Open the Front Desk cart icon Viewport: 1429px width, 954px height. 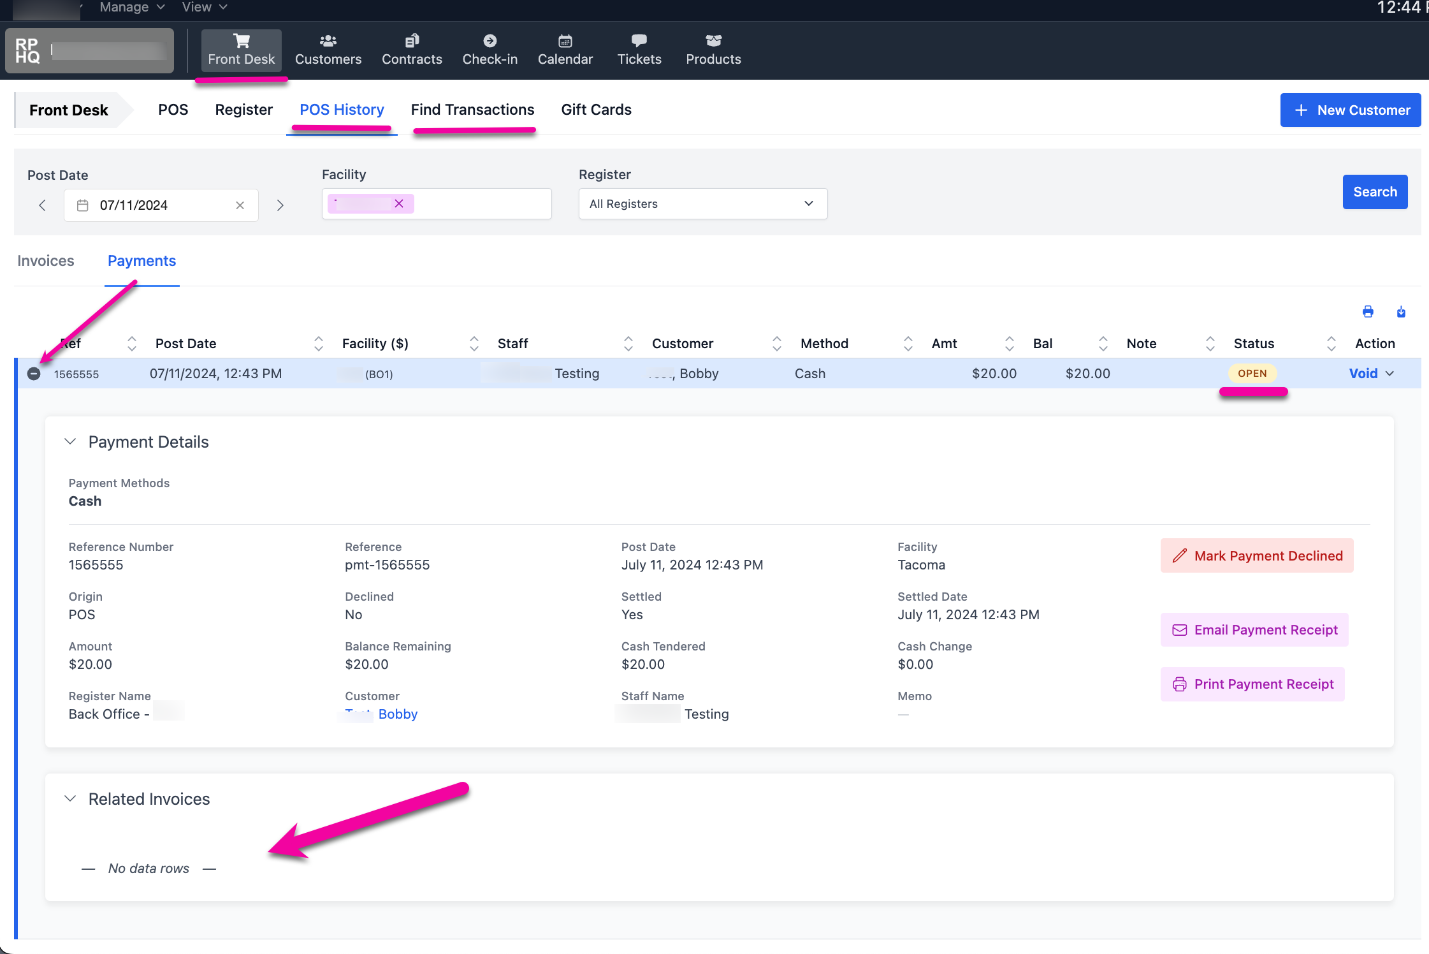(x=241, y=41)
